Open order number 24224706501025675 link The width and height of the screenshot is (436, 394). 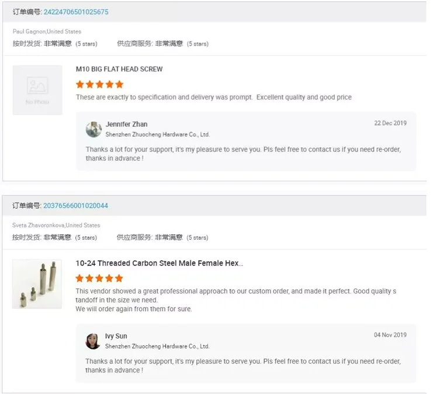[x=76, y=12]
